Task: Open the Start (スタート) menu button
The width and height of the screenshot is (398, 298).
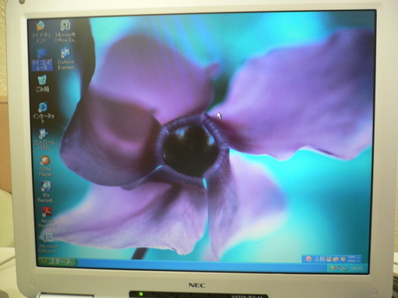Action: (x=58, y=262)
